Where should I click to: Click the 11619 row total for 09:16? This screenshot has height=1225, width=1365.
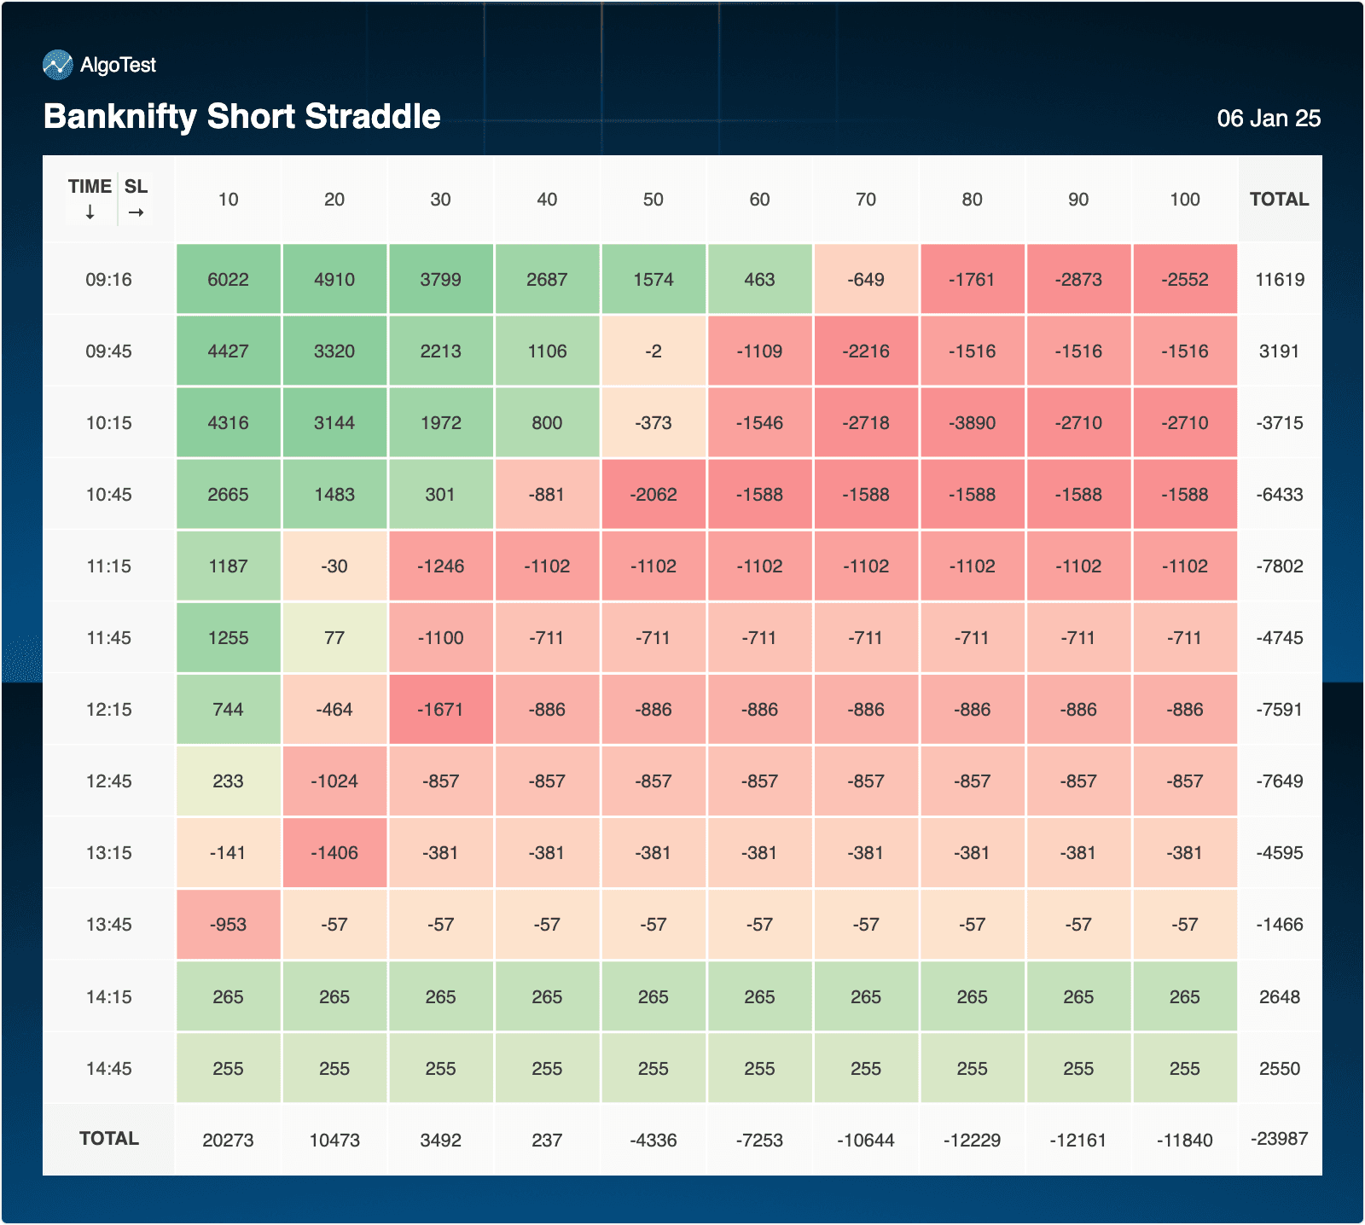click(1279, 280)
